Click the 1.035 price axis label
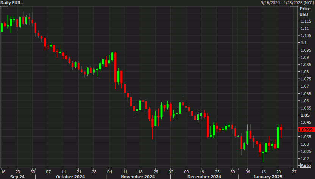Viewport: 315px width, 179px height. (306, 137)
